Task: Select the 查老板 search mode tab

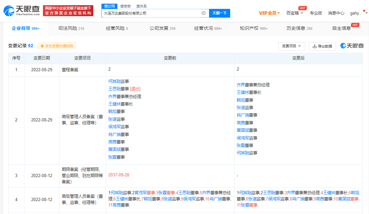Action: 126,6
